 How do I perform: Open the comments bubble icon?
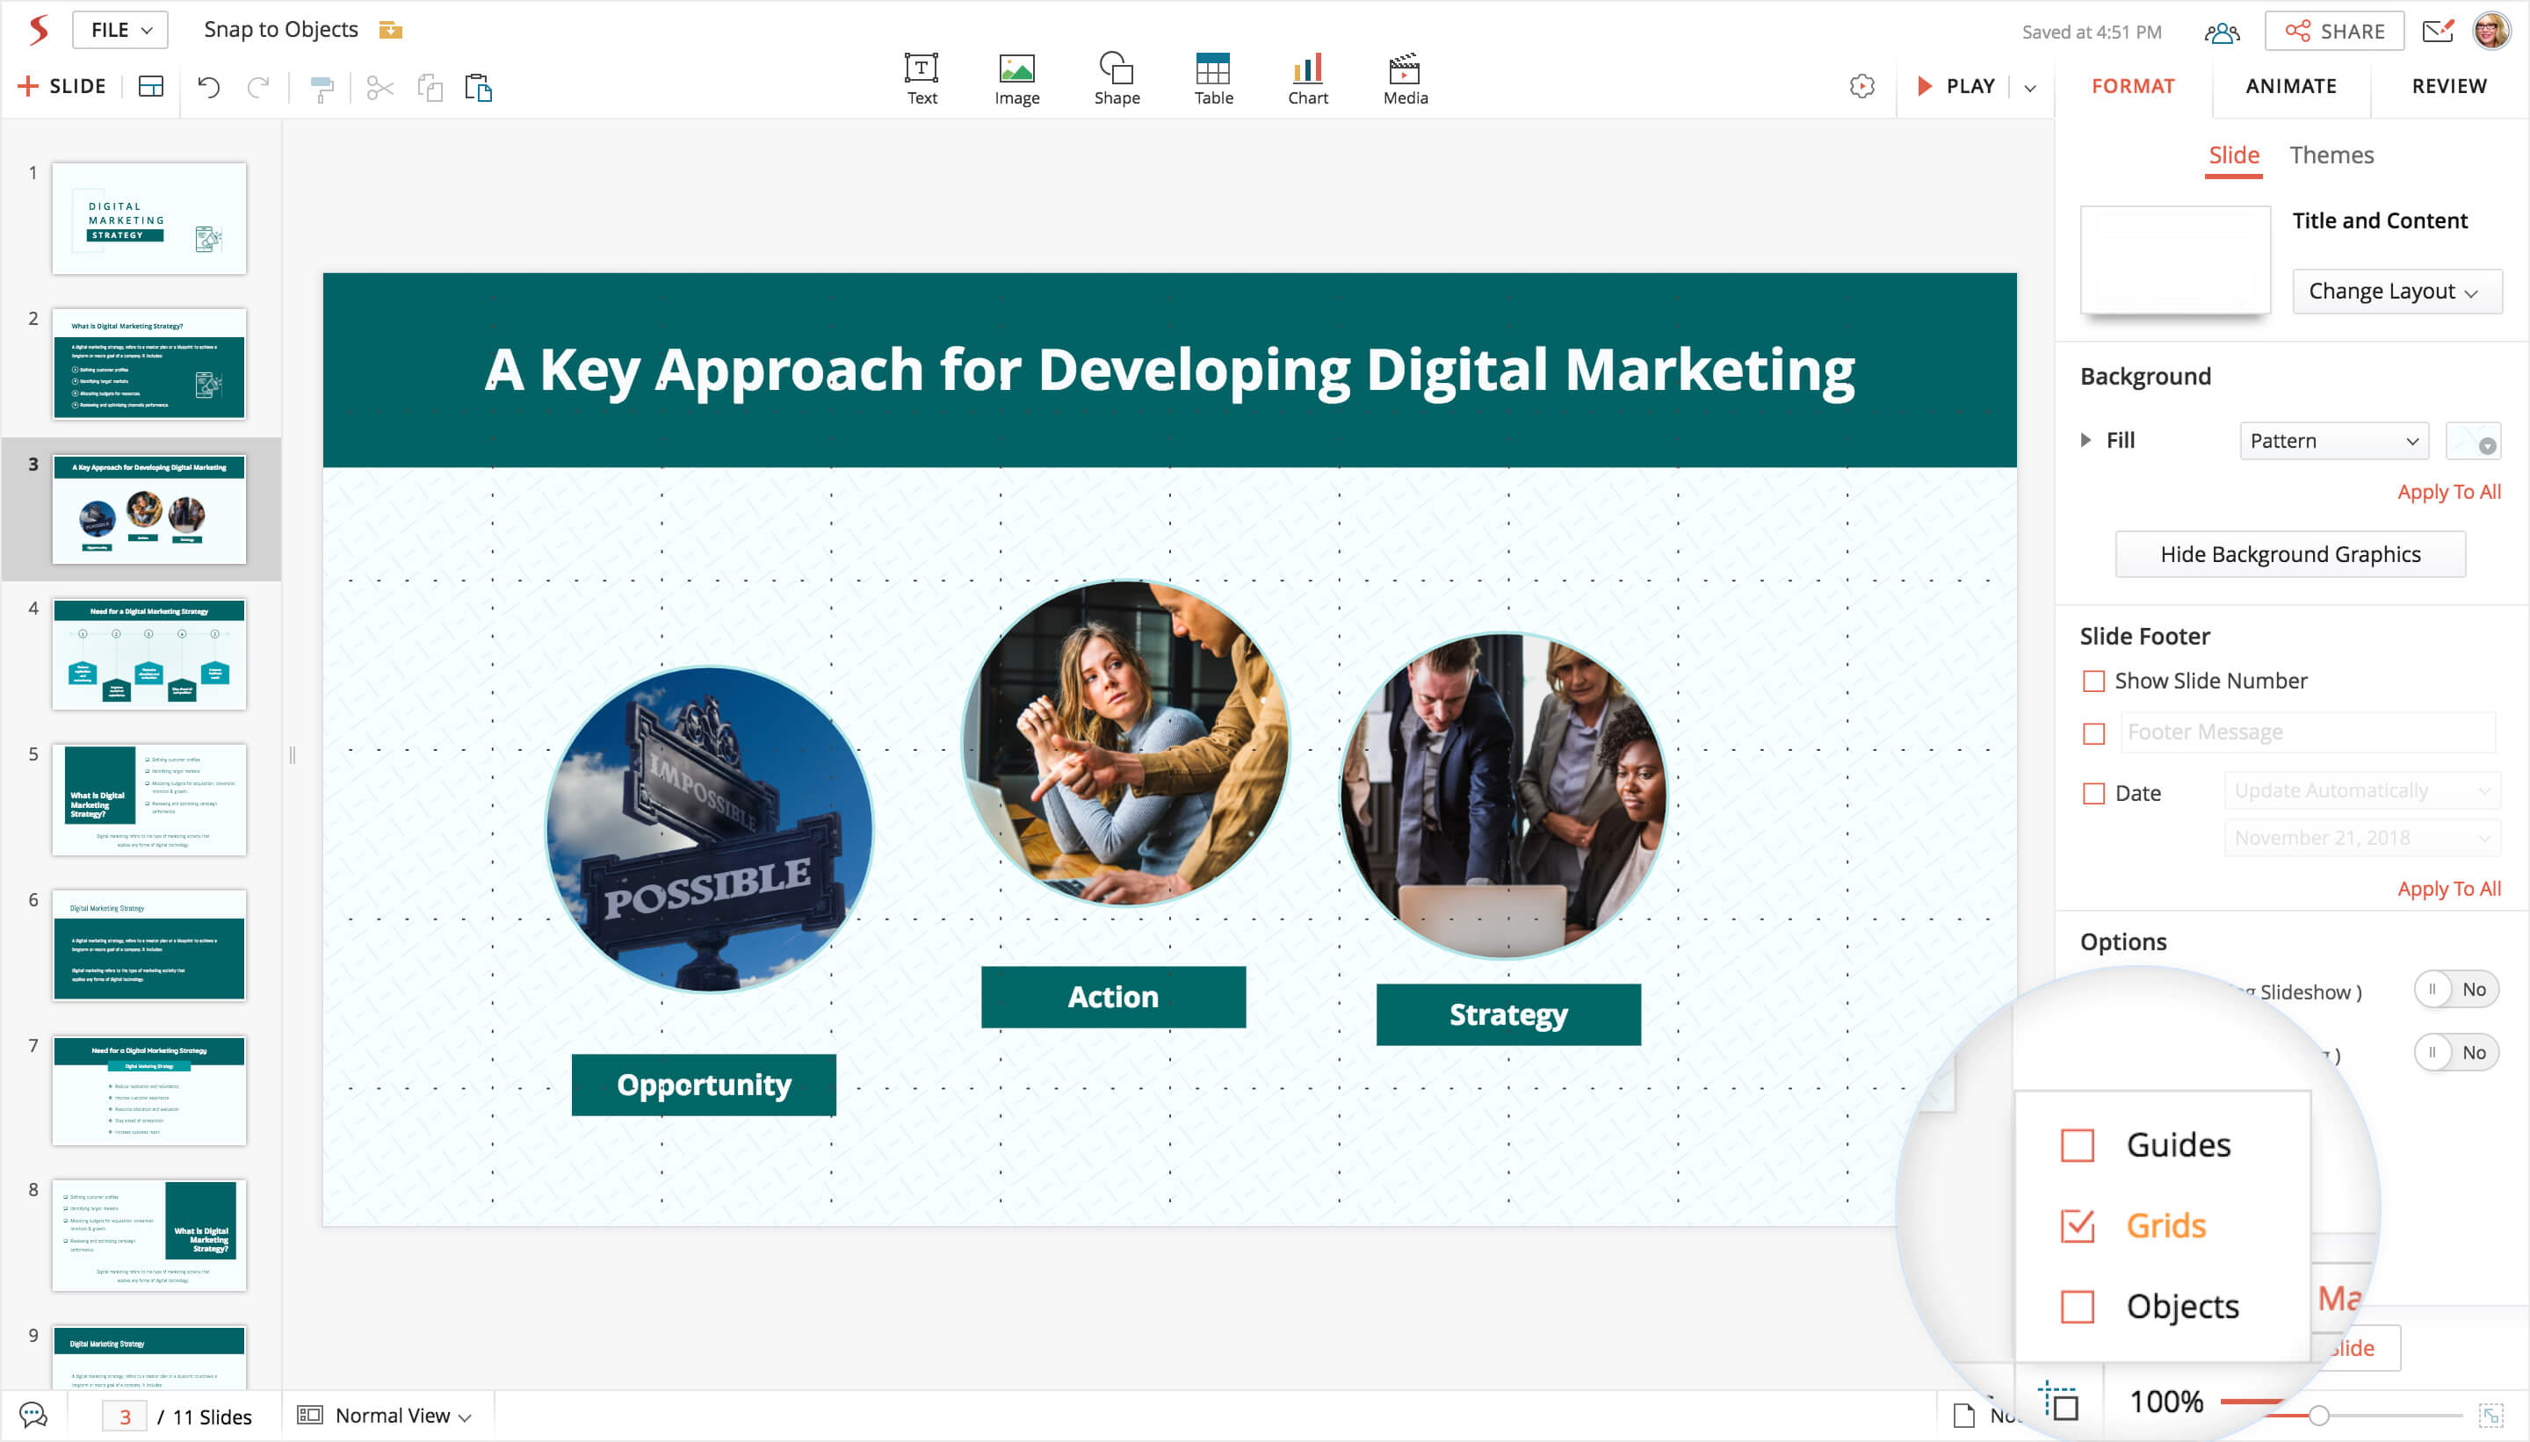pyautogui.click(x=33, y=1416)
